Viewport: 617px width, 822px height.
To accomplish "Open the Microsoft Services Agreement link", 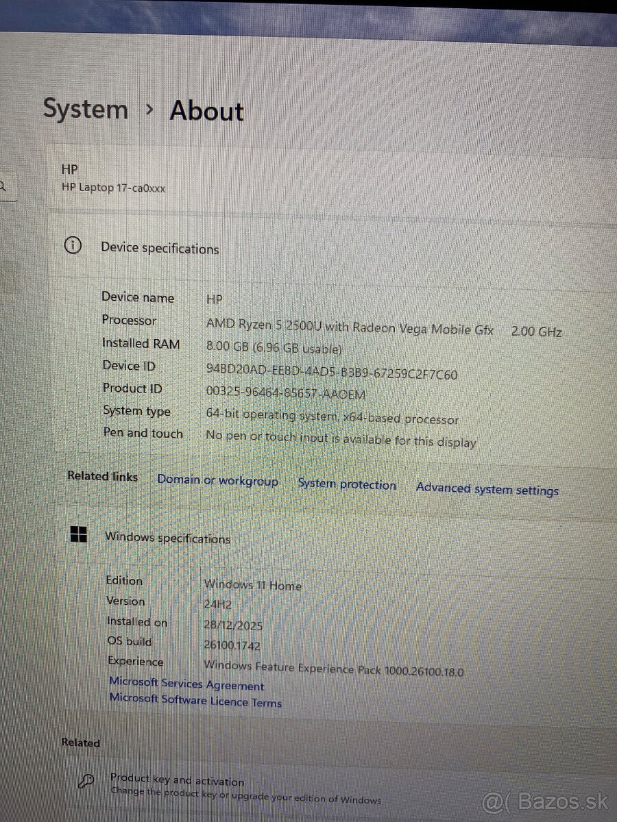I will [x=186, y=684].
